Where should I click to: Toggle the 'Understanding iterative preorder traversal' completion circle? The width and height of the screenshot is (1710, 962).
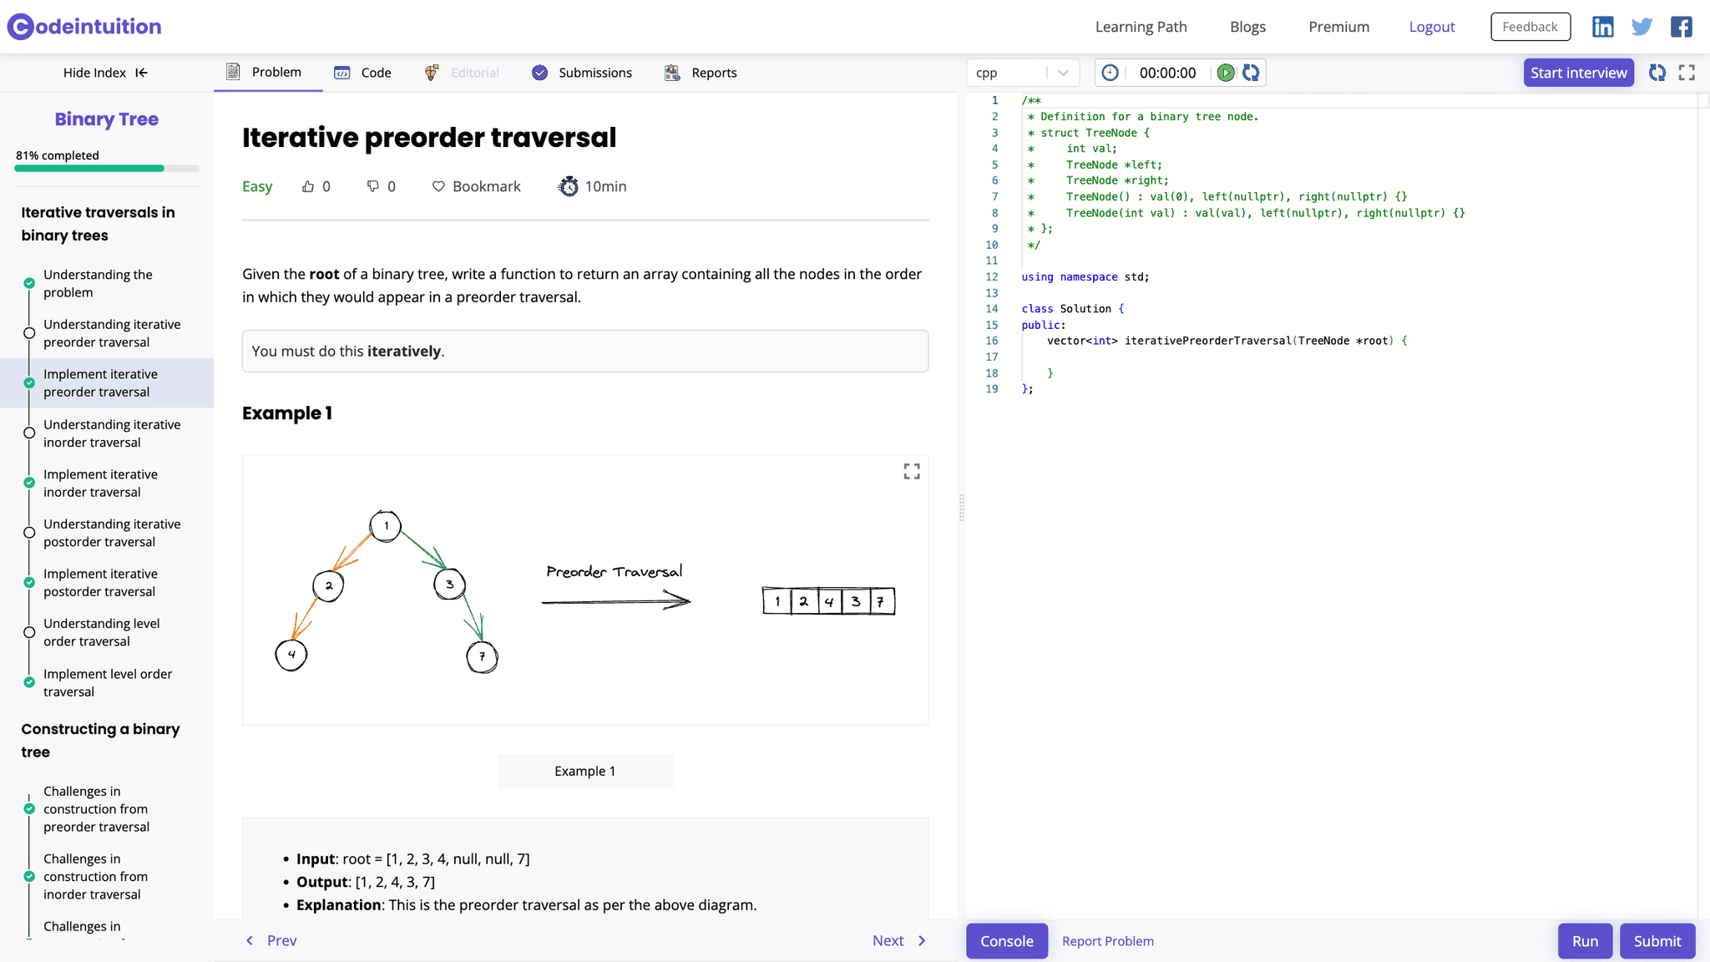tap(29, 332)
